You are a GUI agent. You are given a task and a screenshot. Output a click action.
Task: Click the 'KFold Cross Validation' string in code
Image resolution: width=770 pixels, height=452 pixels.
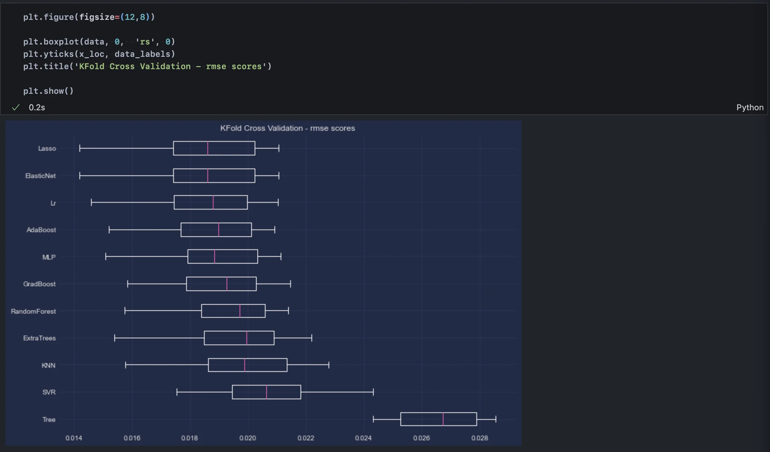[135, 66]
